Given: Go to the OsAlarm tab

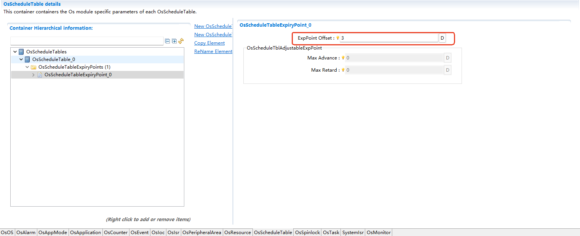Looking at the screenshot, I should [26, 232].
